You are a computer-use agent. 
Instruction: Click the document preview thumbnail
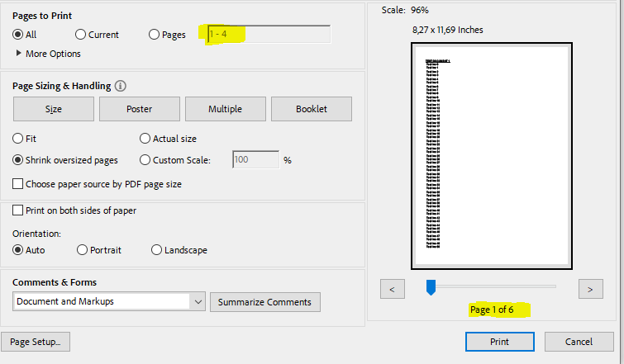coord(490,155)
